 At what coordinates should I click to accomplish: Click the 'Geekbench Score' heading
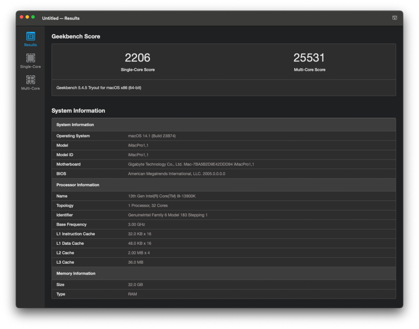tap(76, 36)
